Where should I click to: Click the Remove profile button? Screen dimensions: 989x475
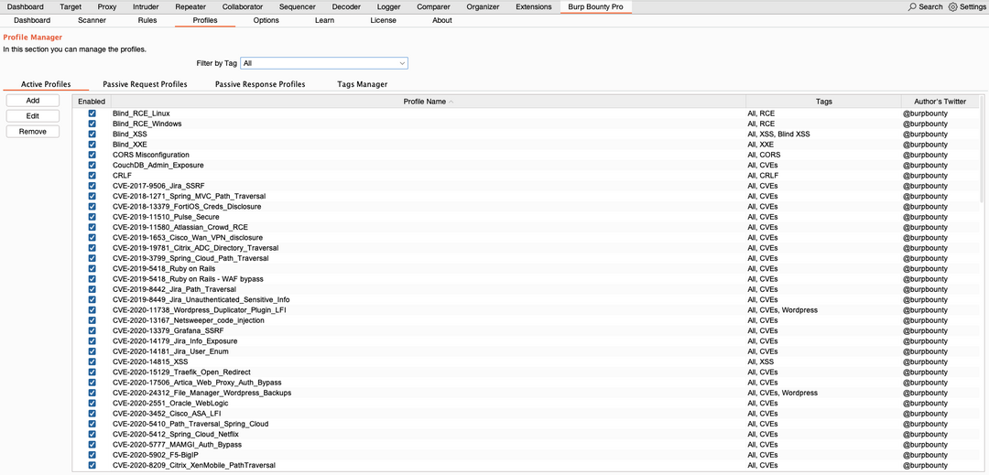tap(33, 132)
